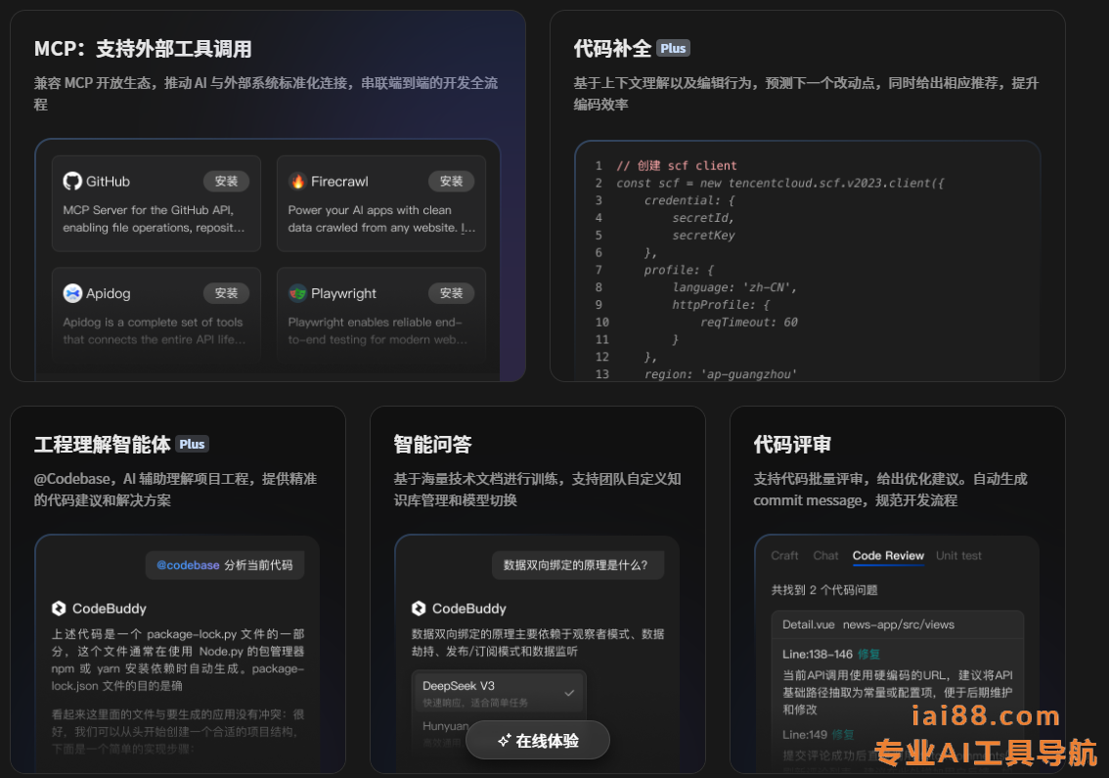Click the 'Detail.vue news-app/src/views' file row
Image resolution: width=1109 pixels, height=778 pixels.
[897, 625]
